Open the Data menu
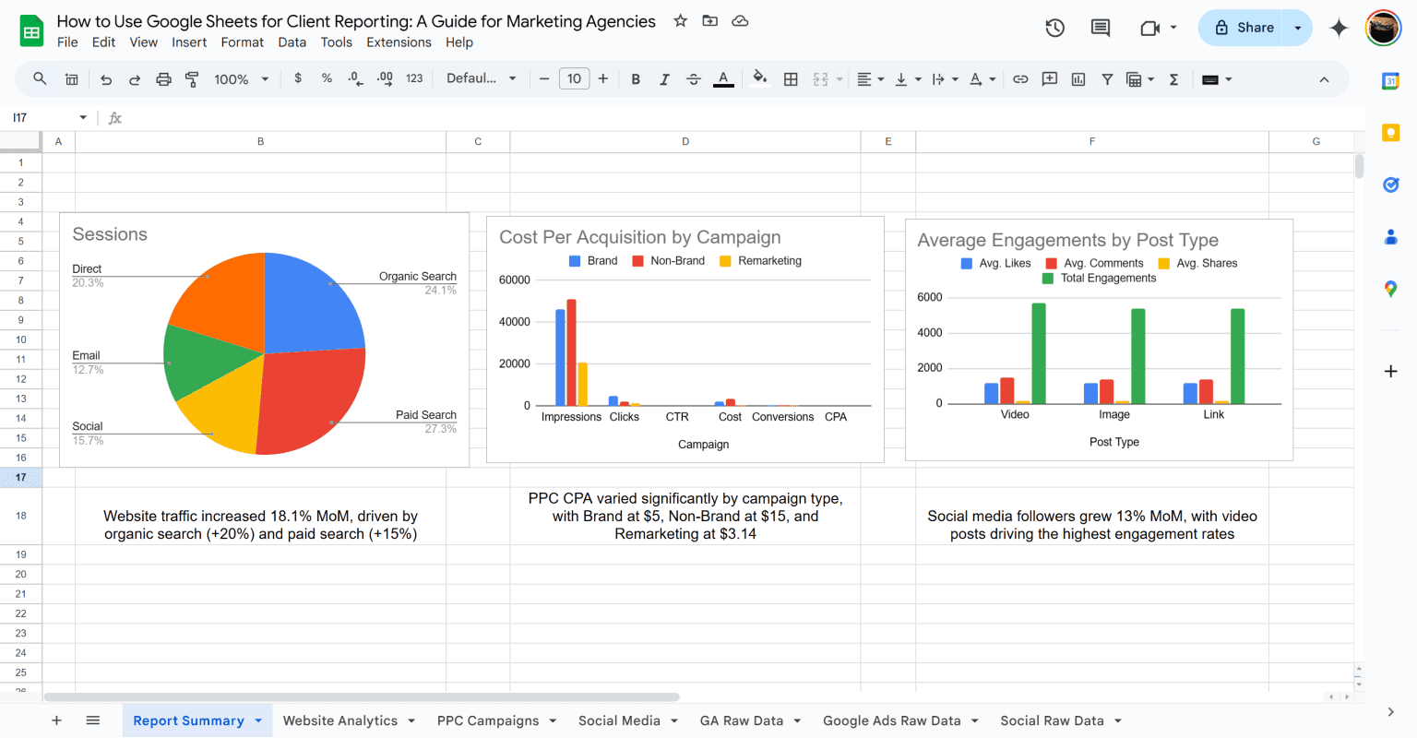This screenshot has width=1417, height=738. click(292, 42)
